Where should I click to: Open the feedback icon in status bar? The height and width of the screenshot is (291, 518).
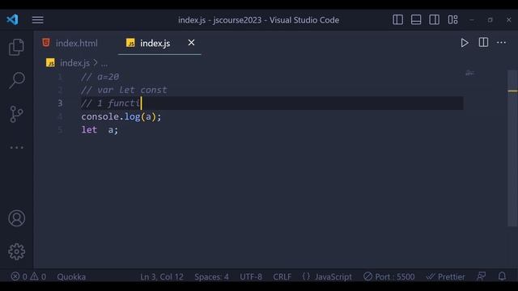pos(482,276)
